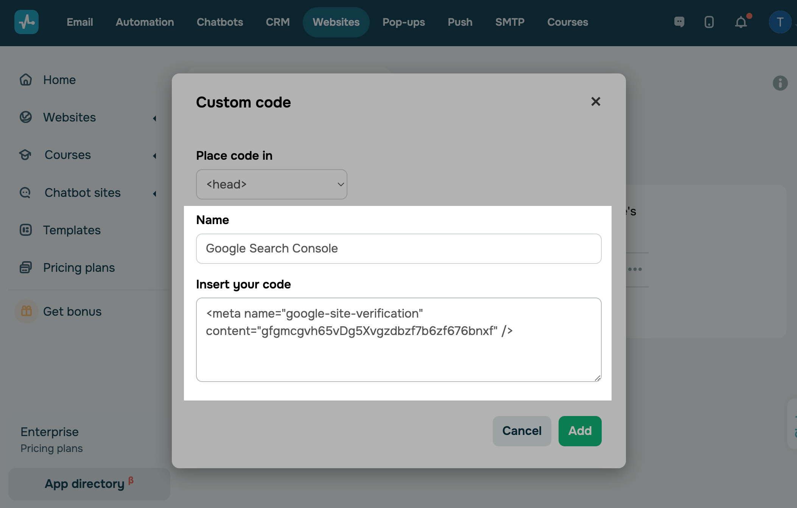Open the CRM tab

tap(277, 22)
